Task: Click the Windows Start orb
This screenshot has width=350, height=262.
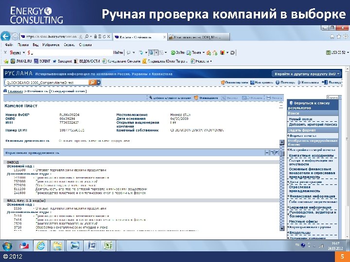Action: click(7, 246)
